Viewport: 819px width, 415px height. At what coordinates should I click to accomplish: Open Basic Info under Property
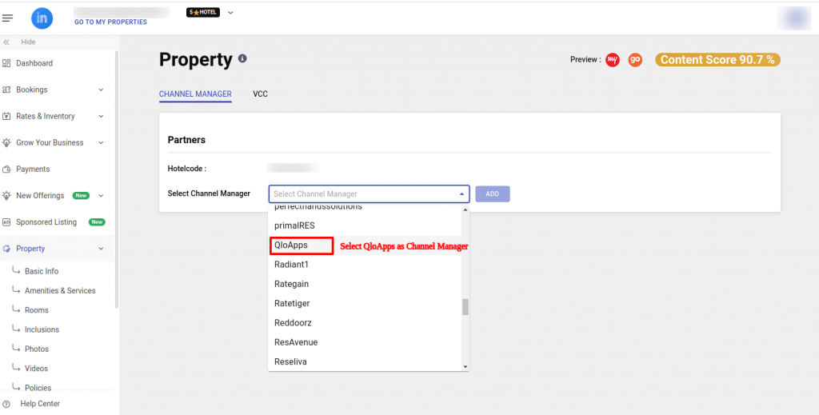pyautogui.click(x=42, y=271)
